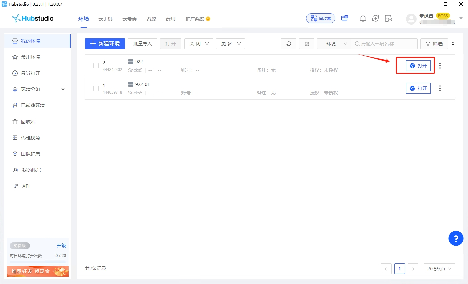This screenshot has width=468, height=284.
Task: Open more options for environment 922
Action: (x=440, y=66)
